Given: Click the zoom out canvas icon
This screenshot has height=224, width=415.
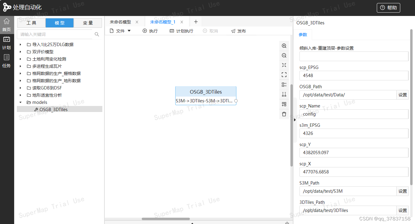Looking at the screenshot, I should coord(284,55).
